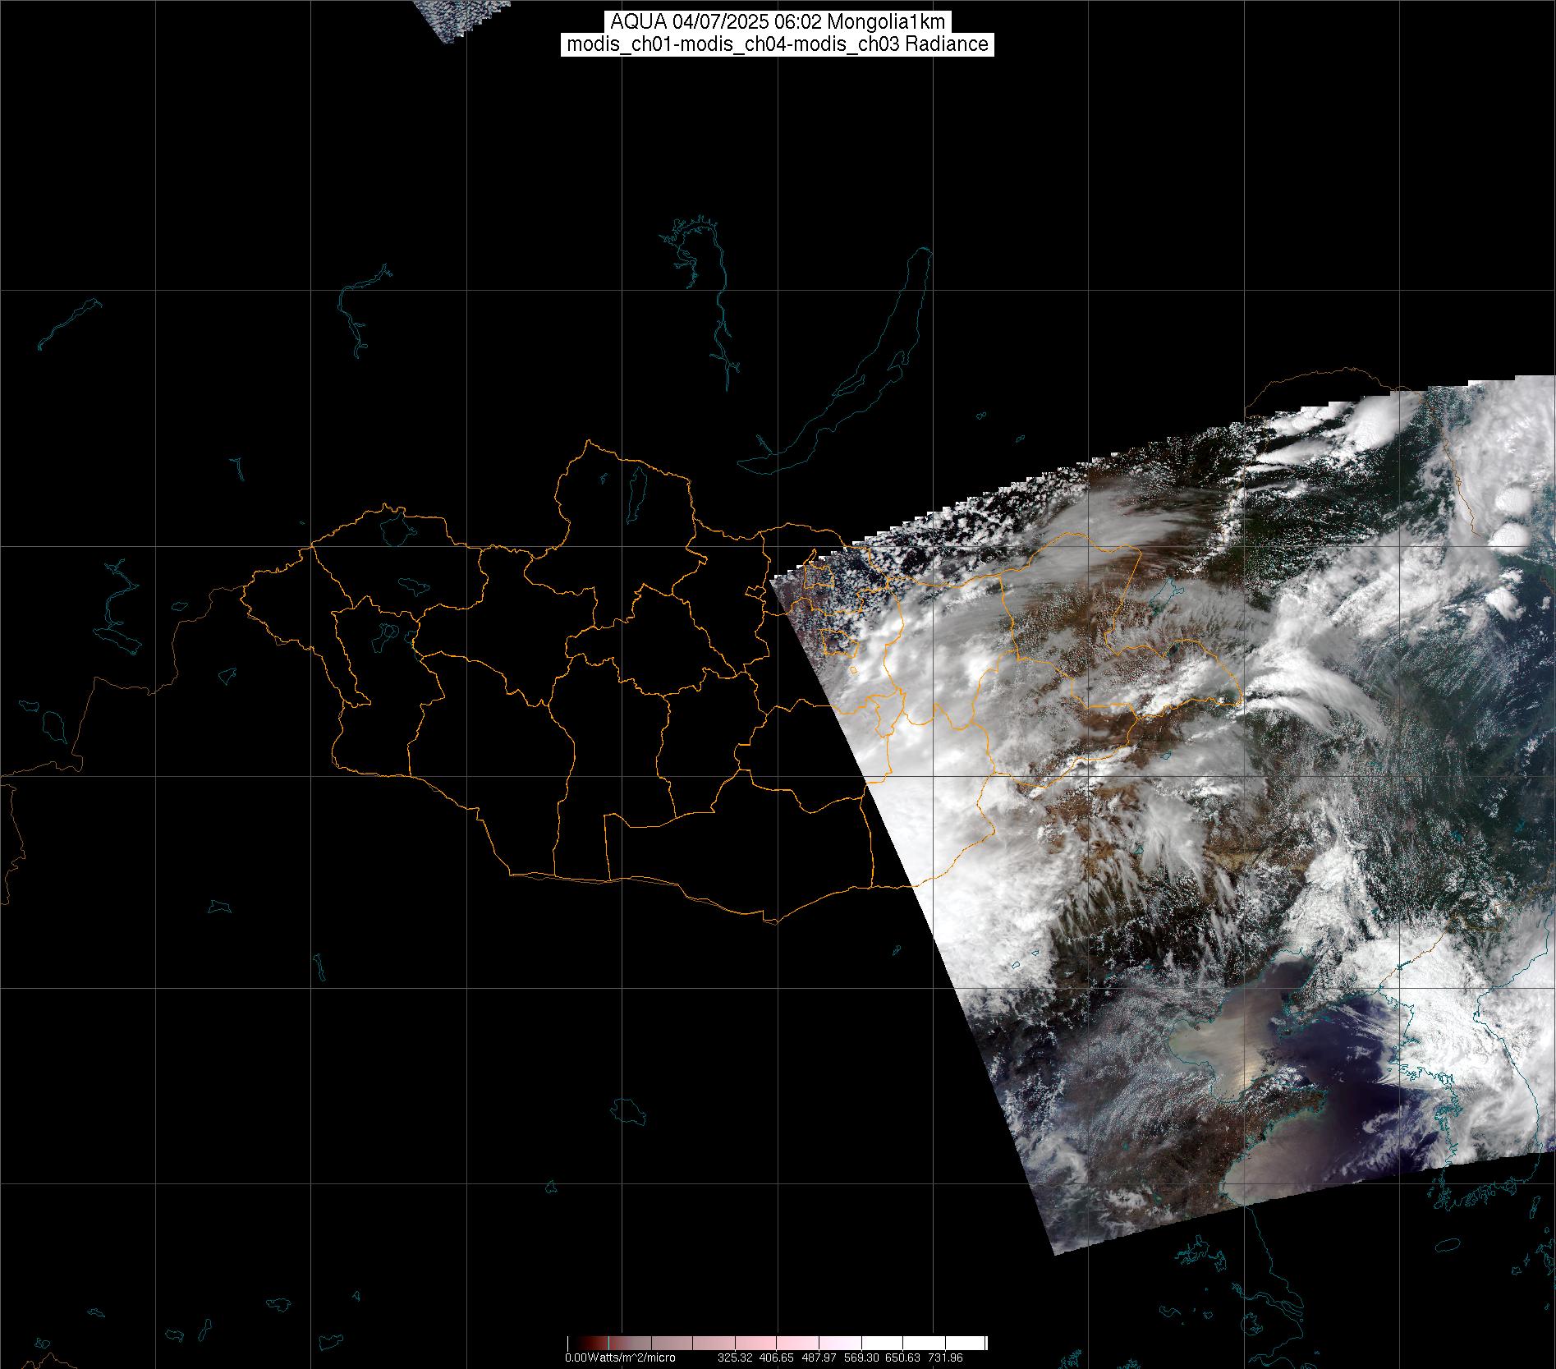Click the narrow Lake Khövsgöl outline in northern Mongolia
The image size is (1556, 1369).
(x=636, y=489)
